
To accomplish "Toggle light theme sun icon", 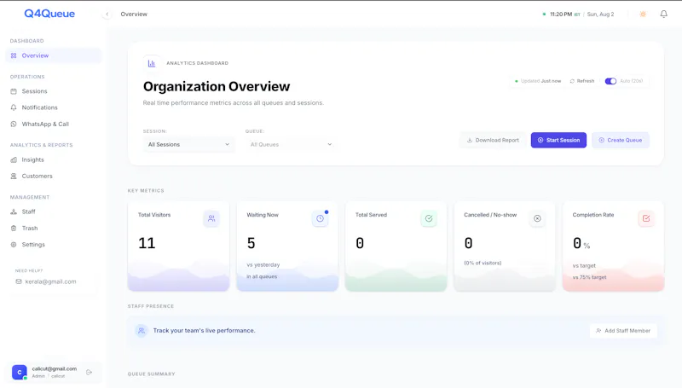I will (643, 14).
